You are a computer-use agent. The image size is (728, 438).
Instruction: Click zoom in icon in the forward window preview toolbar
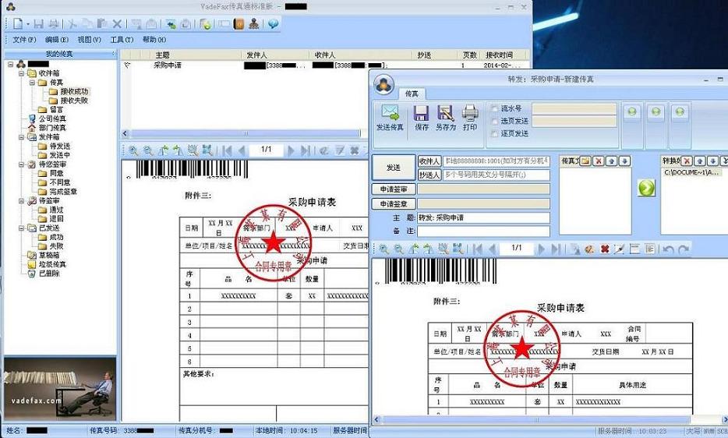point(383,249)
